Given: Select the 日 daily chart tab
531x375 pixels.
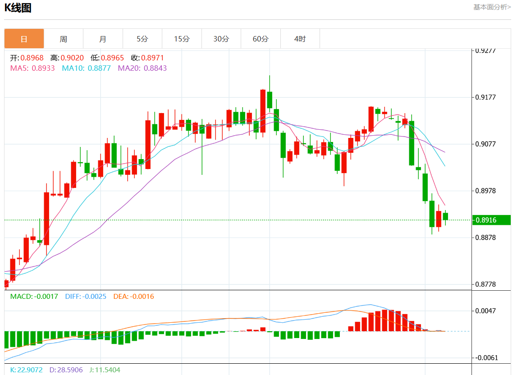Looking at the screenshot, I should [x=24, y=39].
